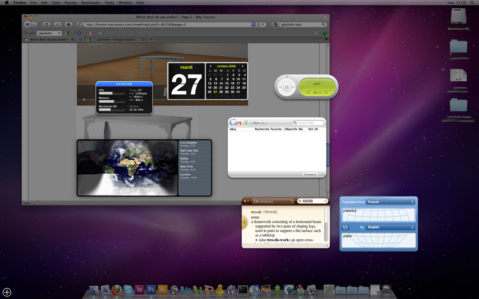This screenshot has width=479, height=299.
Task: Toggle repeat in the iTunes widget
Action: (326, 93)
